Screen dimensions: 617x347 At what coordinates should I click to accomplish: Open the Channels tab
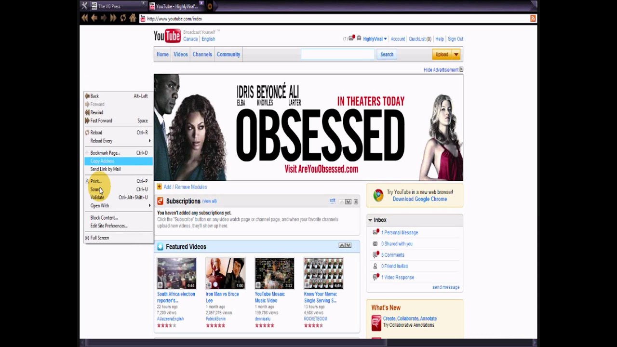pyautogui.click(x=202, y=54)
